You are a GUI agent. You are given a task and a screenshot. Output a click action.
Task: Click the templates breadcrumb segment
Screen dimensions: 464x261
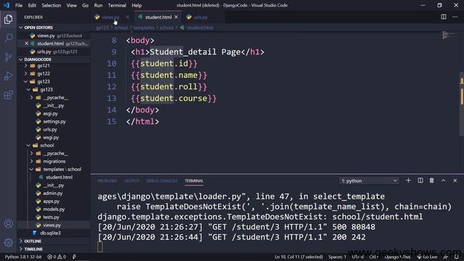point(144,28)
